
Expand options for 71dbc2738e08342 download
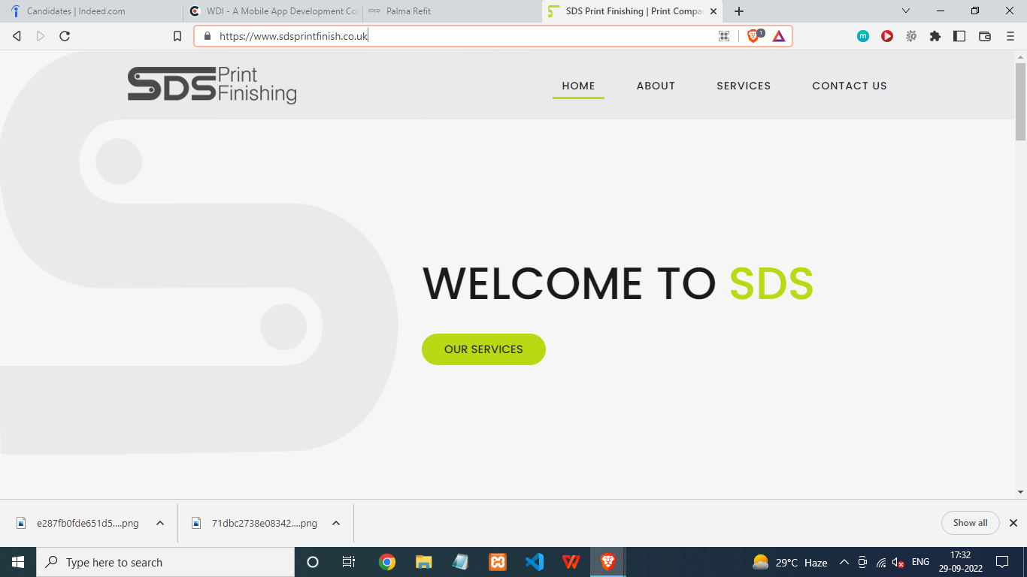coord(336,524)
